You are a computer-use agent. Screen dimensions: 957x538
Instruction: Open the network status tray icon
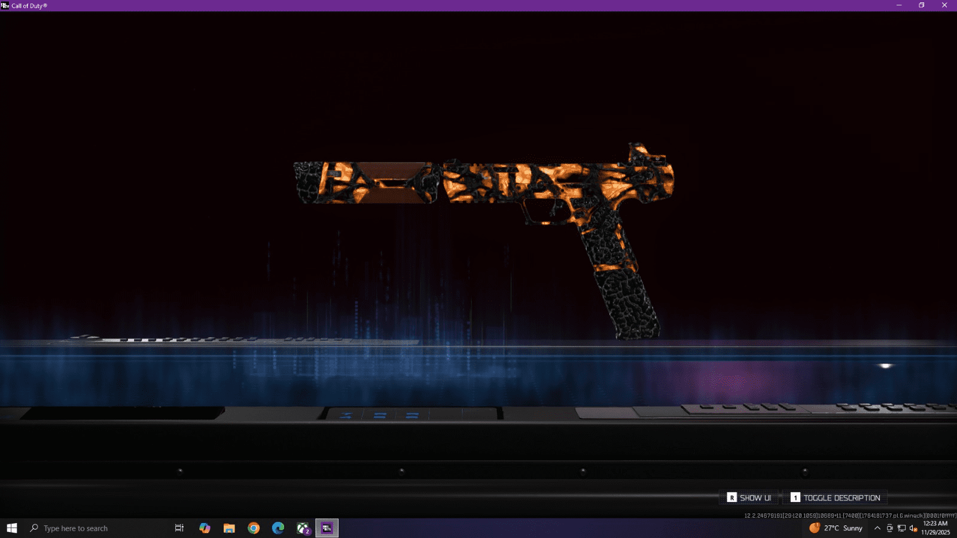click(901, 528)
